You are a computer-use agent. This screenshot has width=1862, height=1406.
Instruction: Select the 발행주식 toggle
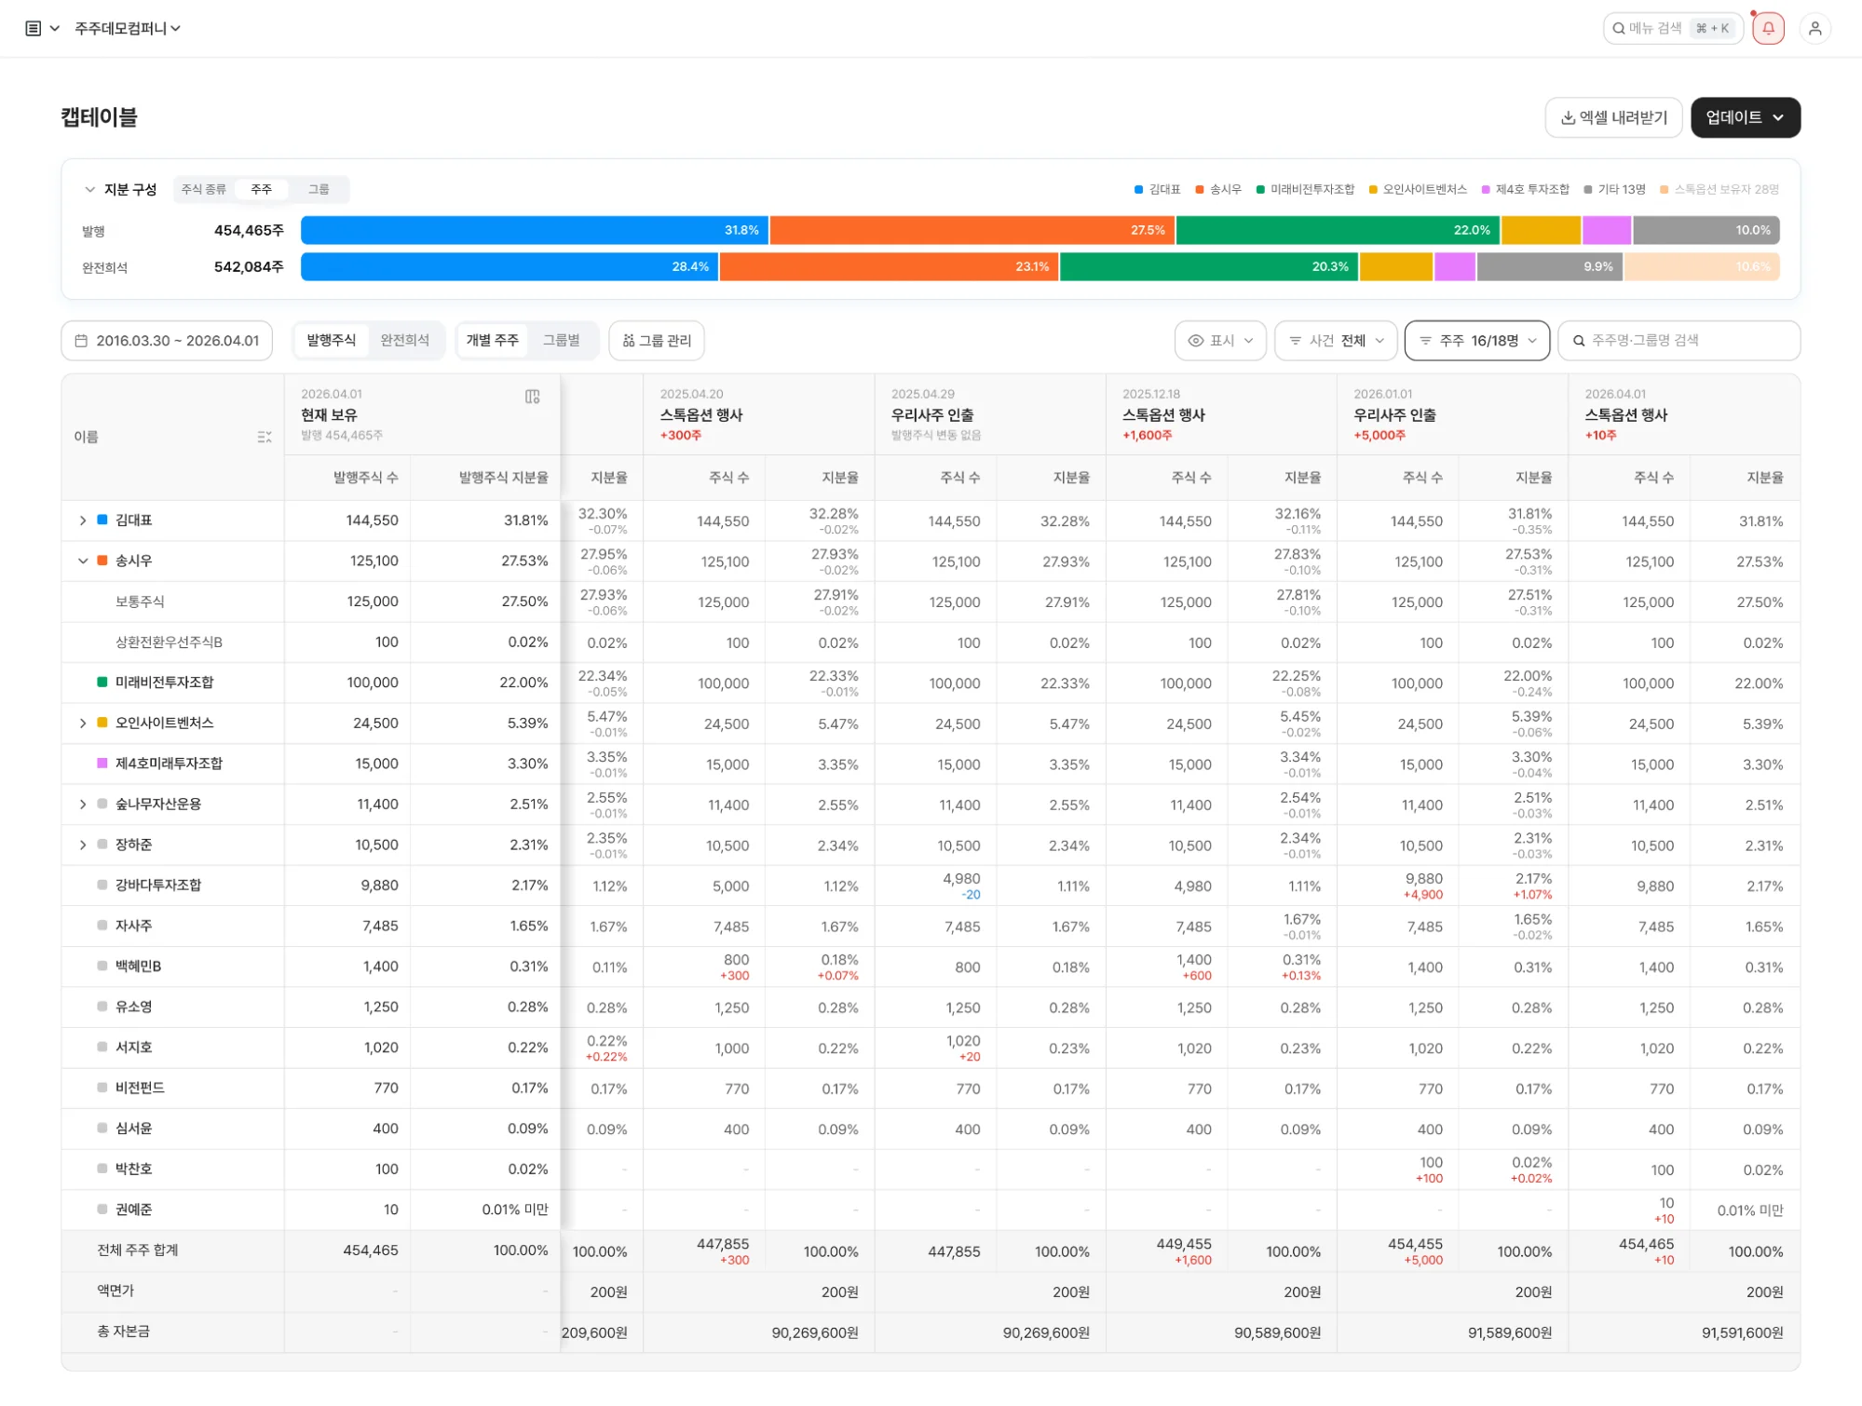click(x=332, y=341)
